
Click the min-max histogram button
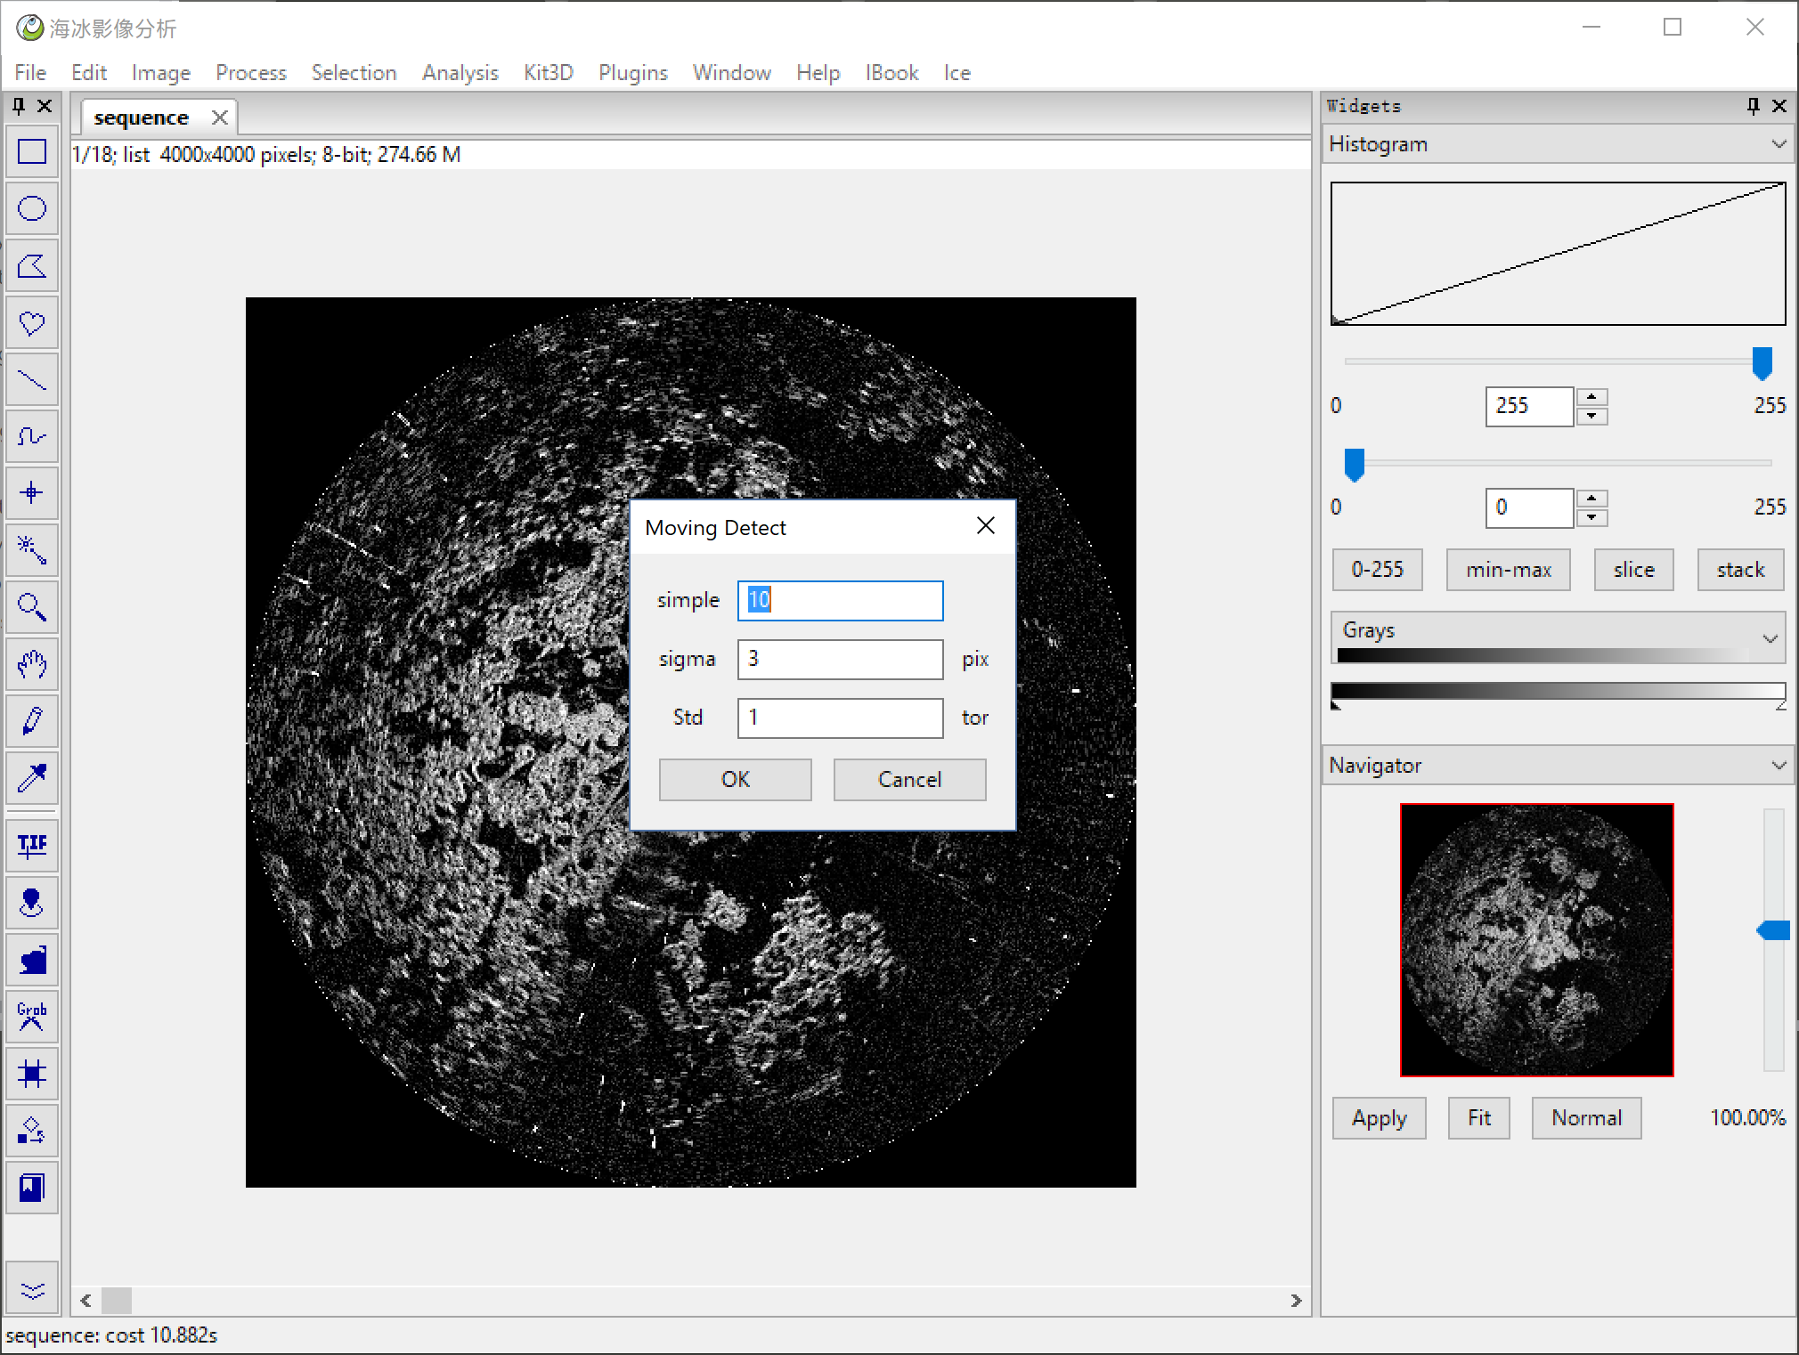(x=1508, y=570)
